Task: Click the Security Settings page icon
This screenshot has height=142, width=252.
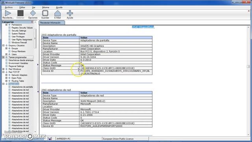Action: point(9,31)
